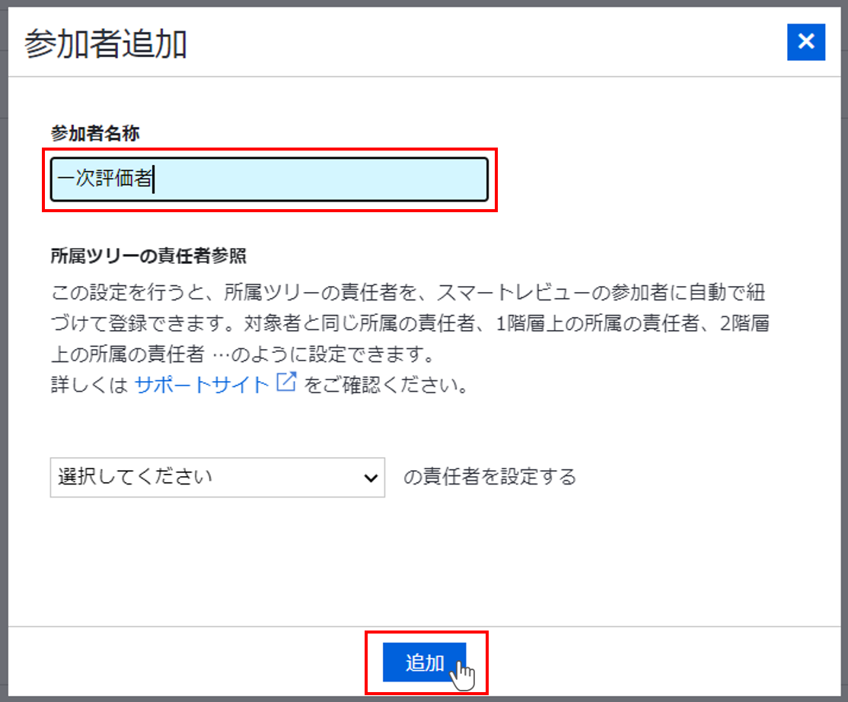Focus the 参加者名称 text field
Image resolution: width=848 pixels, height=702 pixels.
(320, 179)
